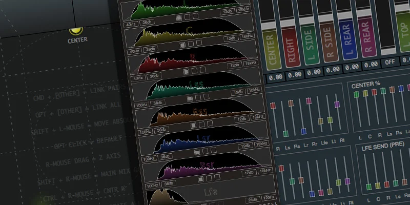
Task: Edit the 12db slope field of the R channel
Action: click(235, 65)
